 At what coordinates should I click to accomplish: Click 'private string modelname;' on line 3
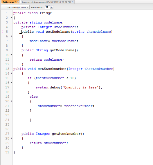point(39,23)
